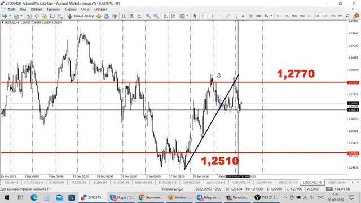Select the dark blue trendline on chart

pos(212,122)
